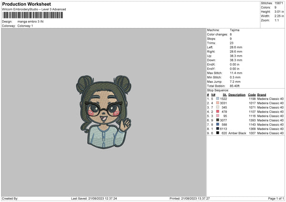
Task: Click the light blue swatch code 1198
Action: tap(218, 99)
